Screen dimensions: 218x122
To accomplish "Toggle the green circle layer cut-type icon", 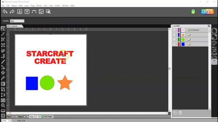I will click(189, 39).
